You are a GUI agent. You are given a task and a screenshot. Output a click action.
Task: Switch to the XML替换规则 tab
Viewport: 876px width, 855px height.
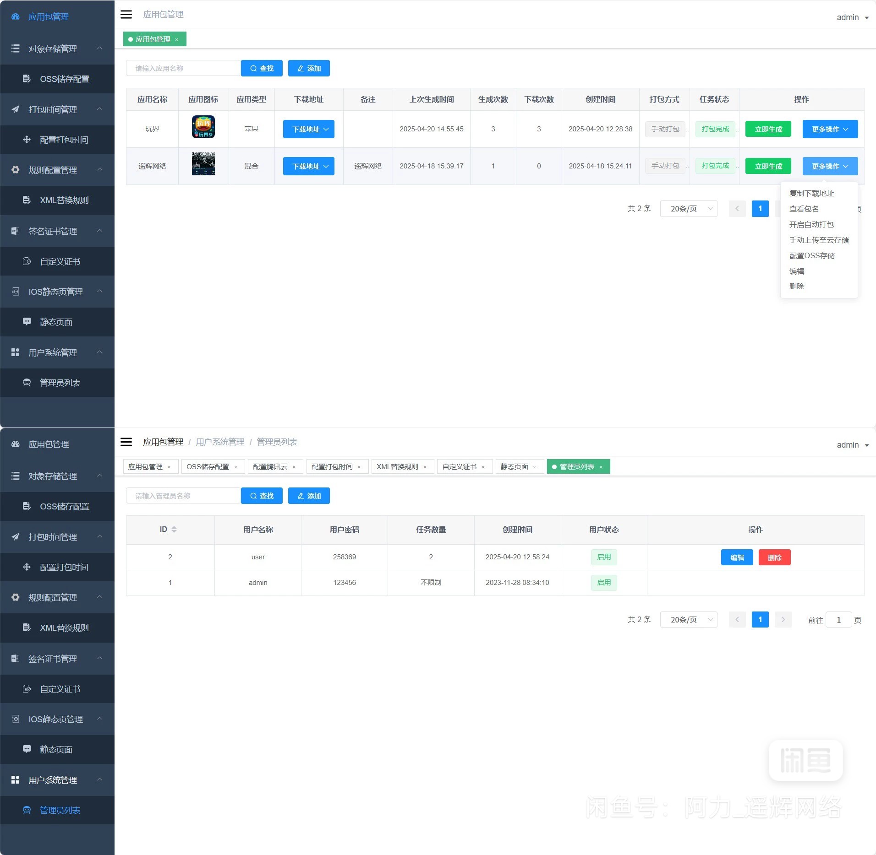tap(397, 467)
